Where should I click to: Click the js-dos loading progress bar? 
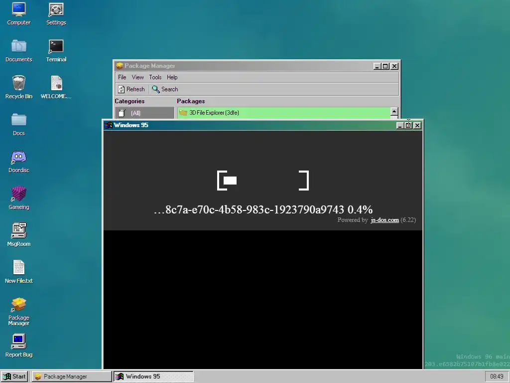click(263, 181)
